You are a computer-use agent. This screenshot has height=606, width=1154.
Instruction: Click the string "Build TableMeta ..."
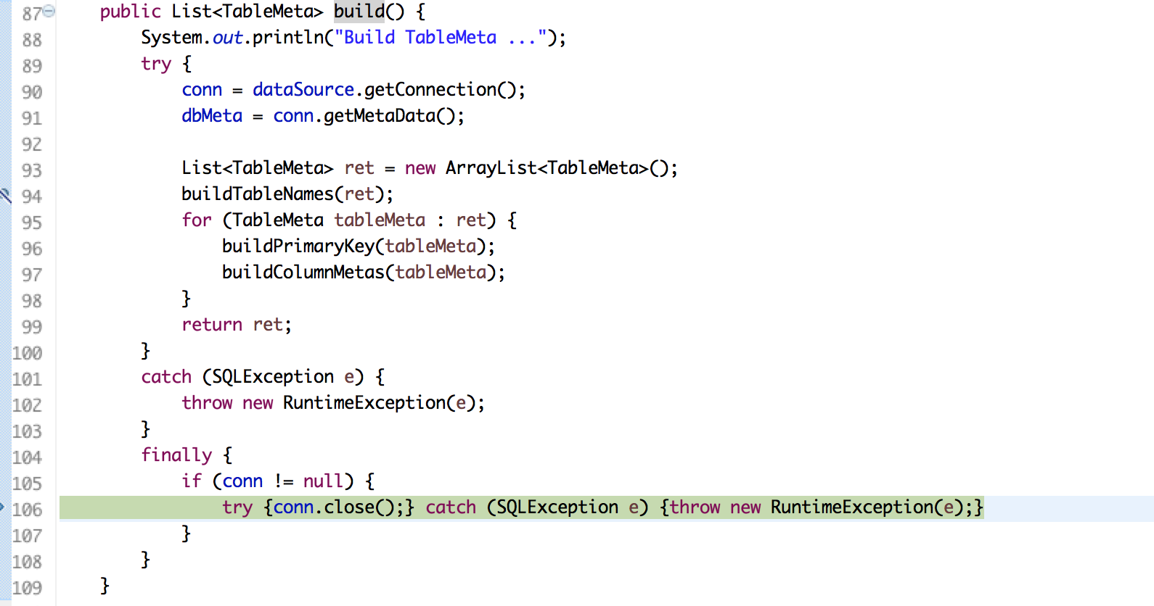pos(440,38)
